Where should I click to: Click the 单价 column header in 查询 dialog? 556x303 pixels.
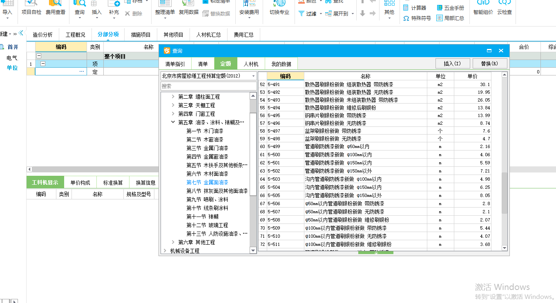tap(472, 76)
